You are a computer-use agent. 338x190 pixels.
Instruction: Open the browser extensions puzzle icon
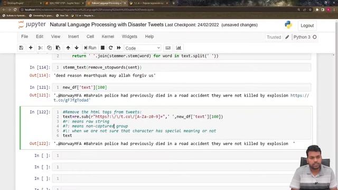pos(317,9)
